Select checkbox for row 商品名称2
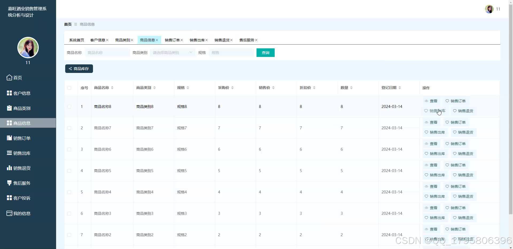Image resolution: width=513 pixels, height=249 pixels. click(69, 235)
